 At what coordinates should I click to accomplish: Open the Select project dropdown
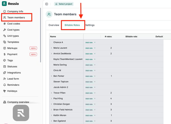[x=64, y=4]
